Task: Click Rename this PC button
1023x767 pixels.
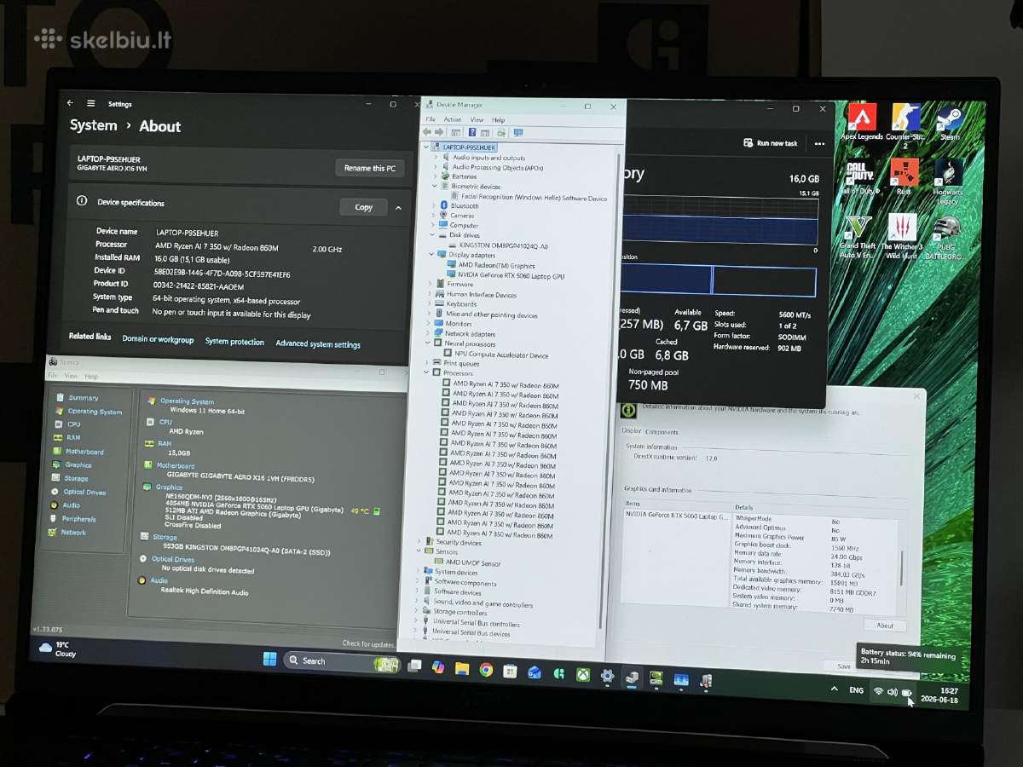Action: (370, 168)
